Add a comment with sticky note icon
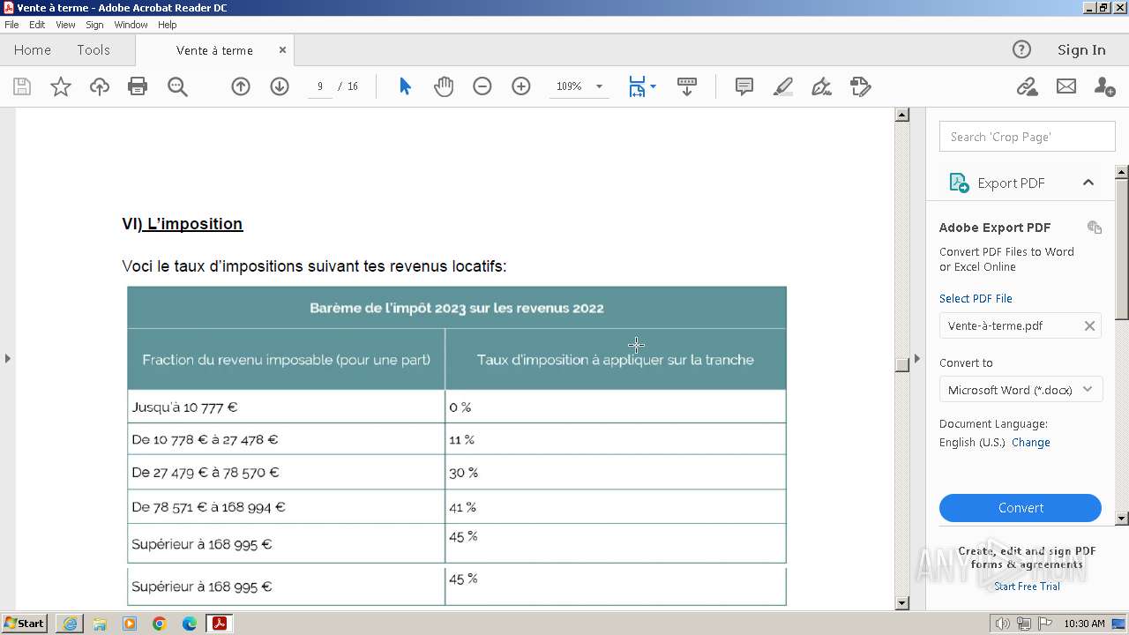 [744, 86]
